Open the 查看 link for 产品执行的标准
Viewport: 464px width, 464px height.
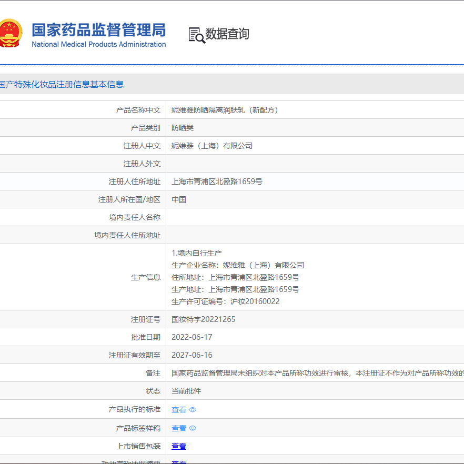pyautogui.click(x=179, y=409)
